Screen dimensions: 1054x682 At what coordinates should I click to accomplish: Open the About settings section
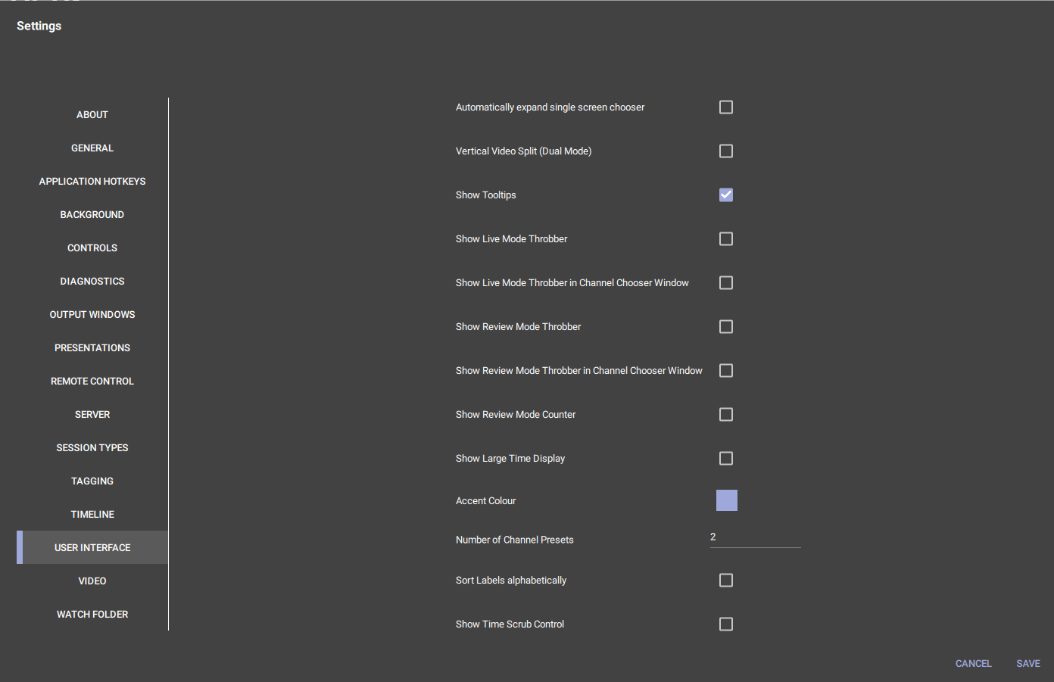(x=92, y=115)
